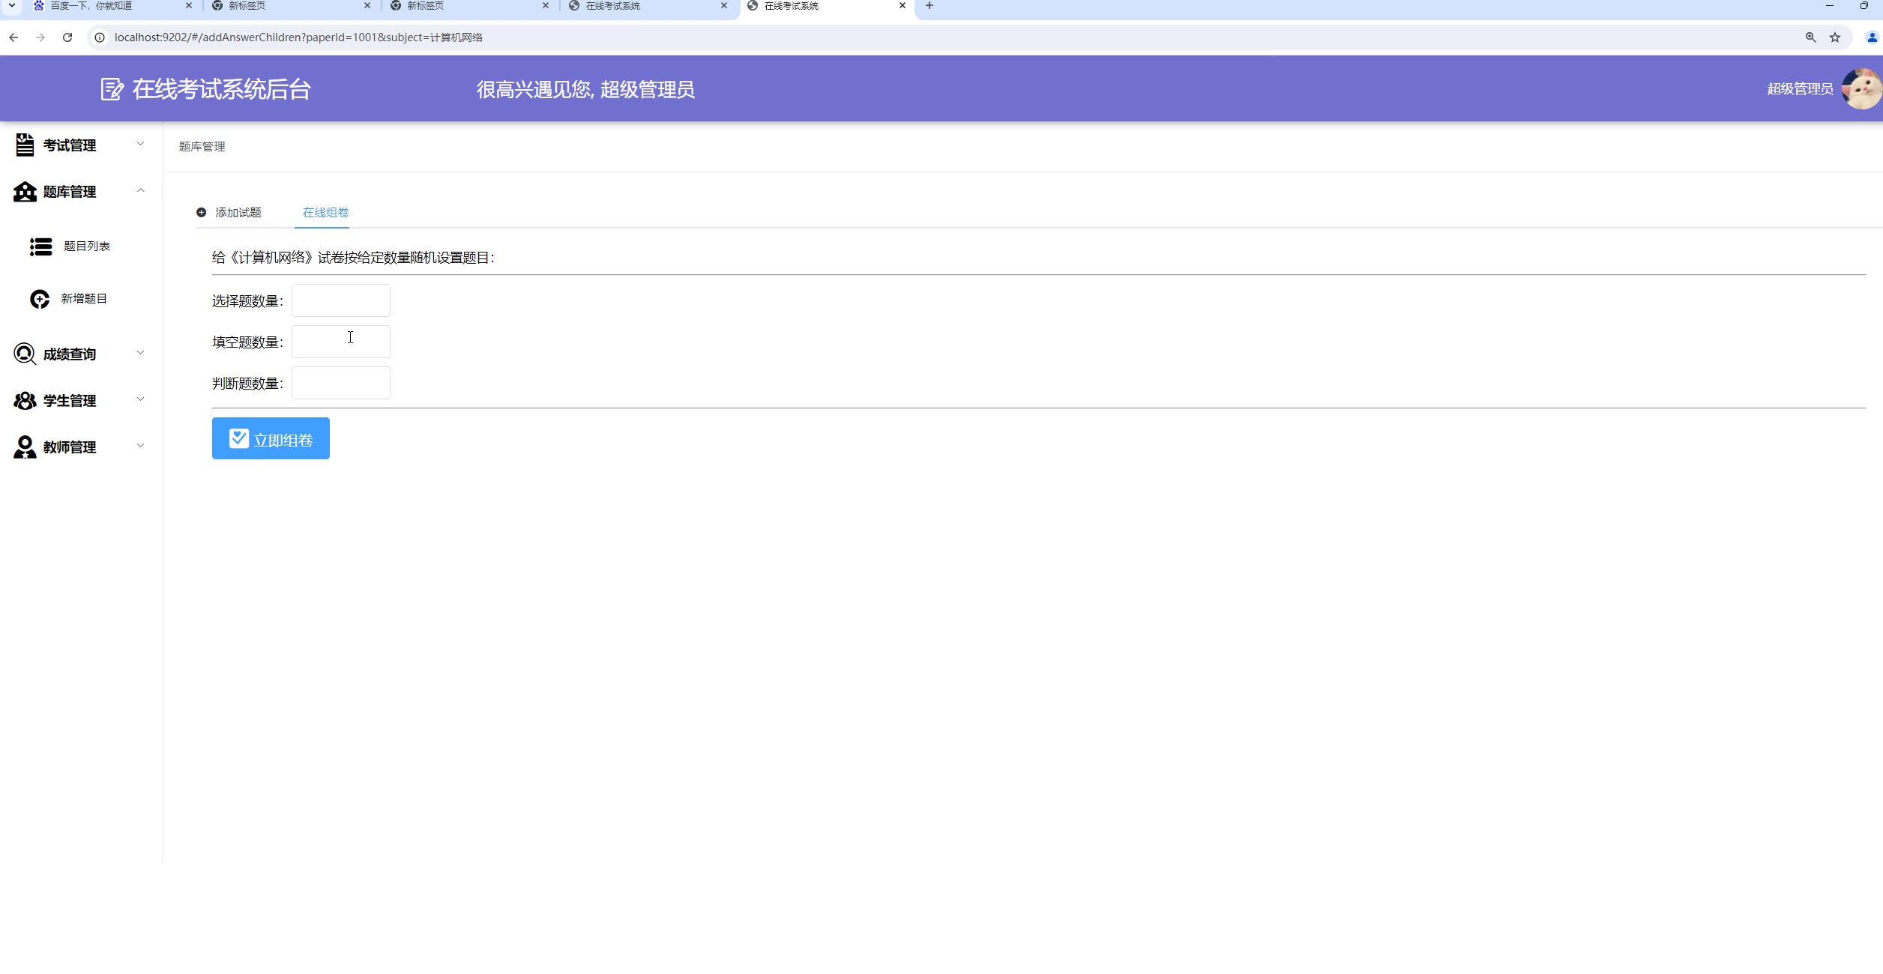
Task: Click the header logo edit icon
Action: point(112,89)
